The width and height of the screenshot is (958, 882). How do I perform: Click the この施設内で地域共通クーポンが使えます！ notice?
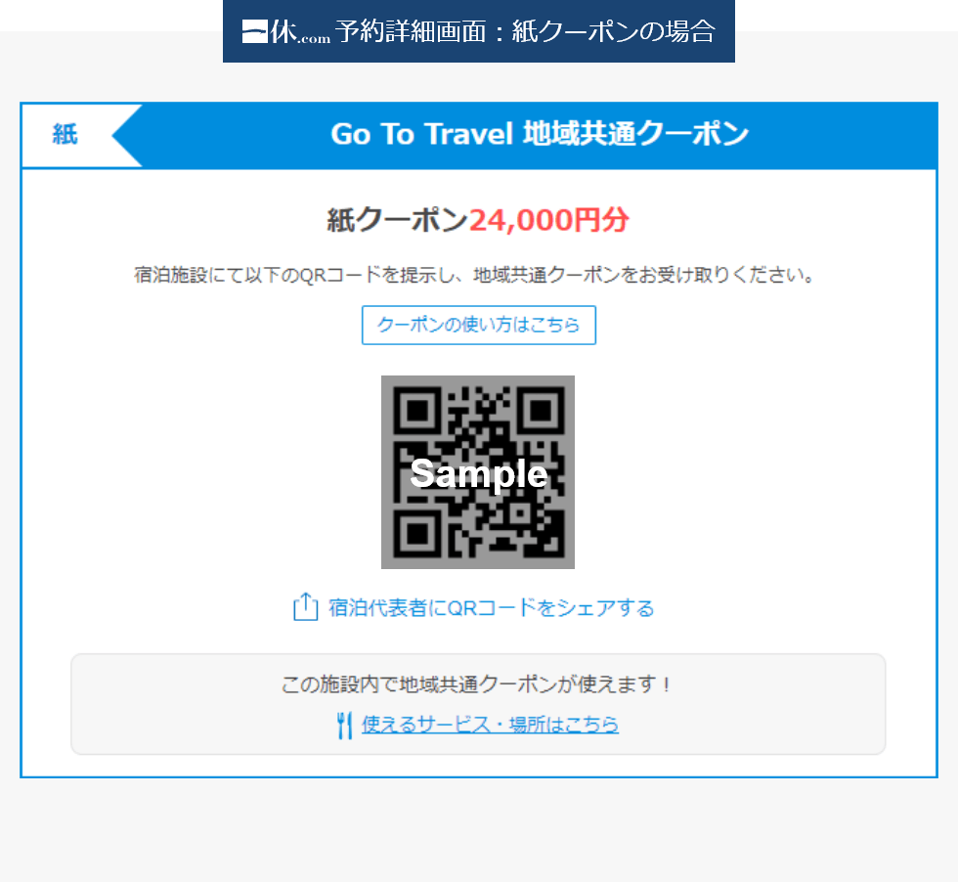pyautogui.click(x=477, y=684)
